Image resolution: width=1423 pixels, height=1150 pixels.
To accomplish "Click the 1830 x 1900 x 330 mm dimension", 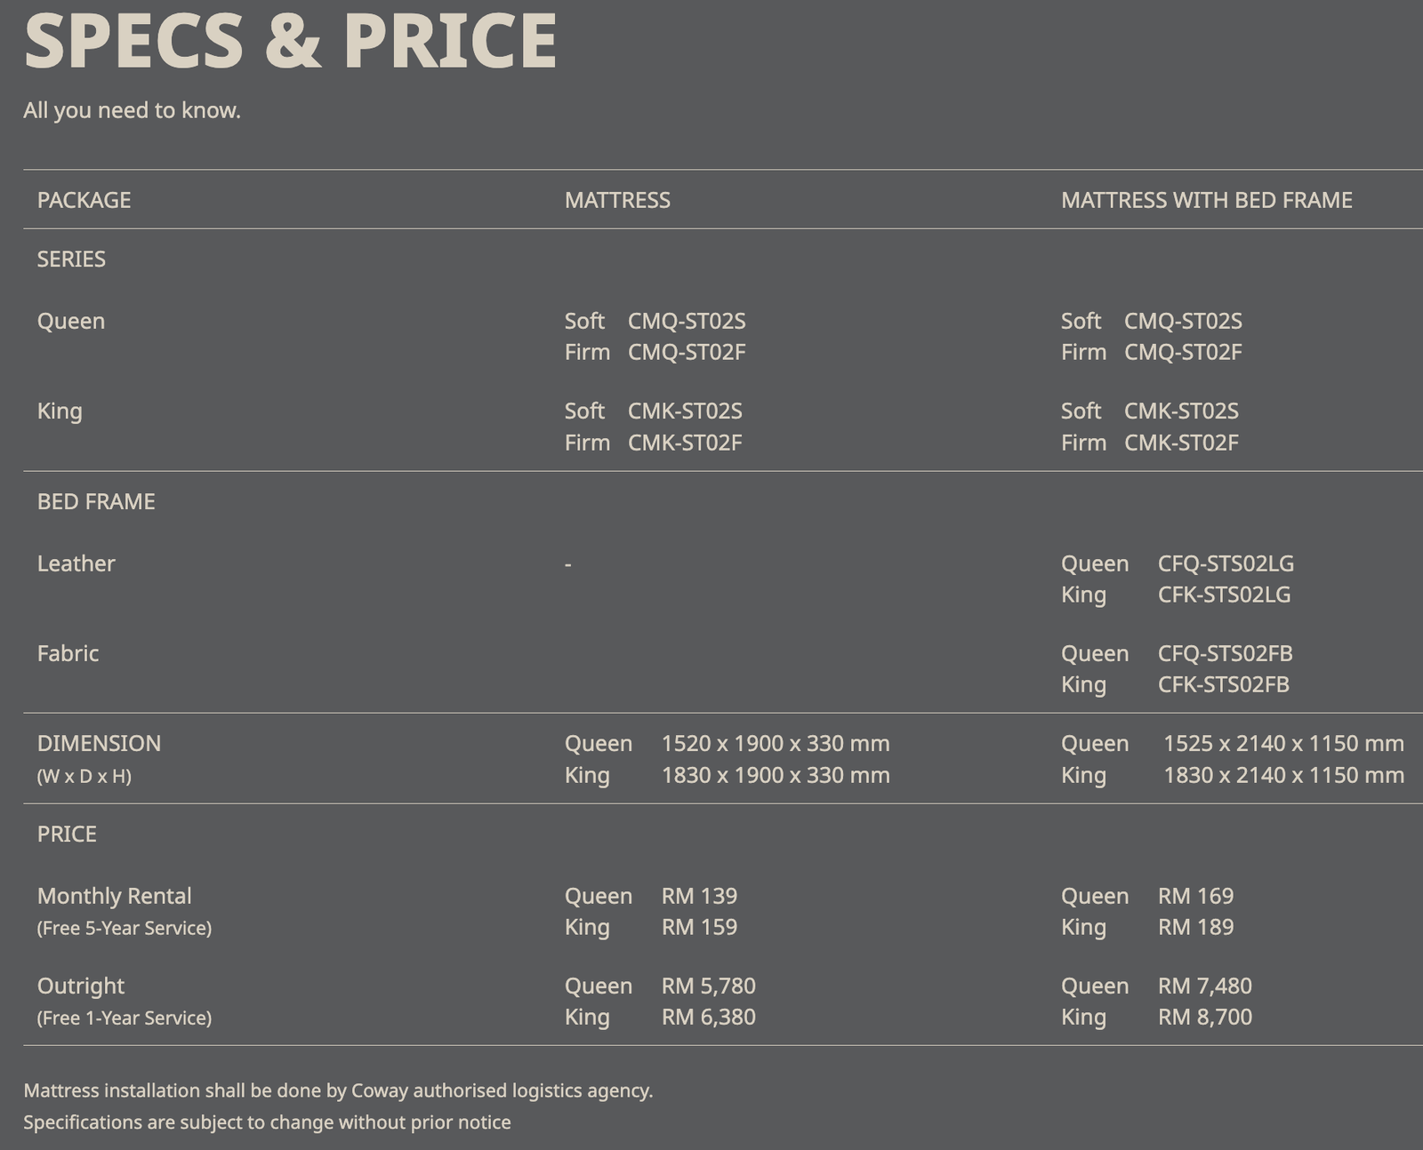I will point(775,775).
